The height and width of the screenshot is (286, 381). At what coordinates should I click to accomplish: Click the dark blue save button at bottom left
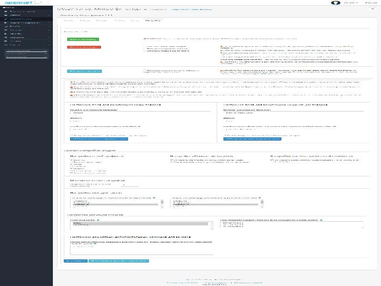(x=76, y=261)
